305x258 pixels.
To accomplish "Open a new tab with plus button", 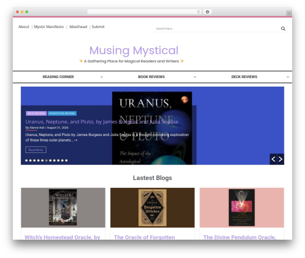I will (289, 13).
